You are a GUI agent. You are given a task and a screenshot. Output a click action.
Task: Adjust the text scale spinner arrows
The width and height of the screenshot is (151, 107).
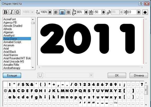point(50,12)
